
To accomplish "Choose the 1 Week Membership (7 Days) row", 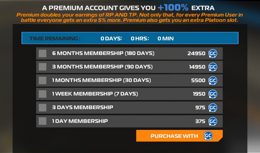I will click(x=129, y=94).
